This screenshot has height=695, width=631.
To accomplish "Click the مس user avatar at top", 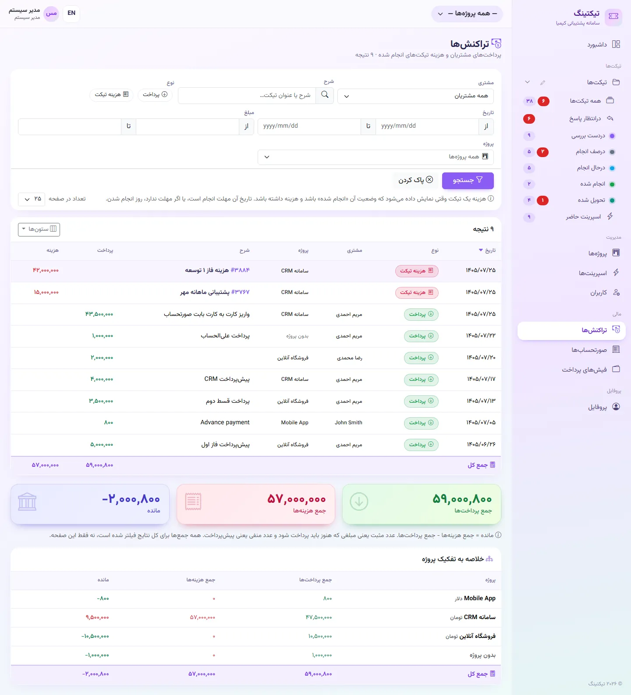I will (51, 13).
